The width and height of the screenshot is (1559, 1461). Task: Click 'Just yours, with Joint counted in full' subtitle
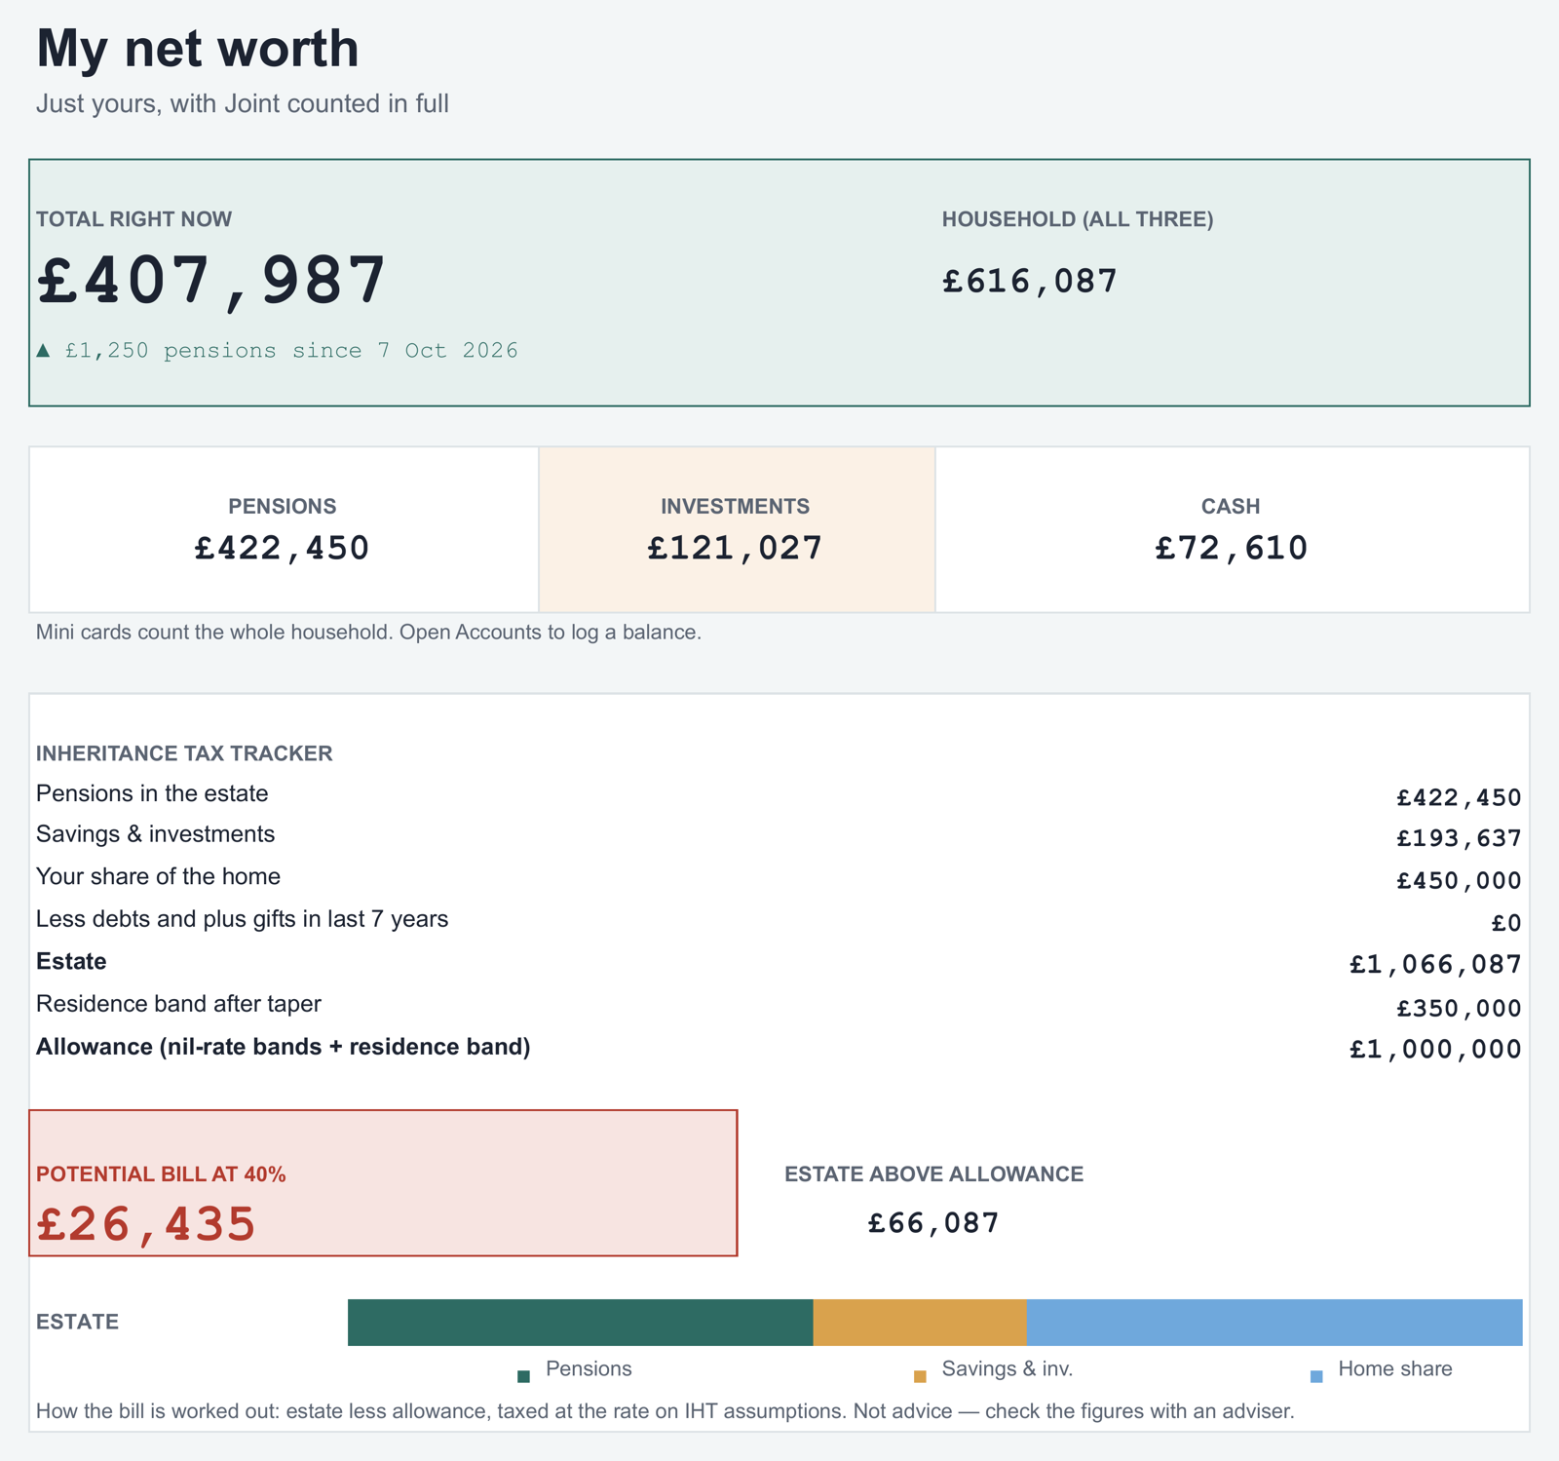(x=243, y=103)
